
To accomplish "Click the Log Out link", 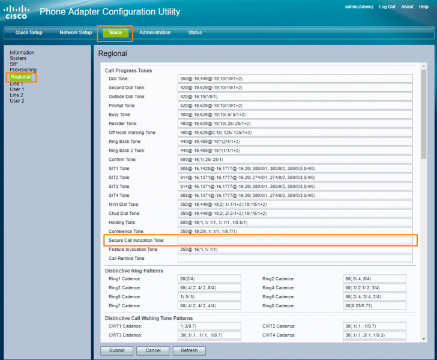I will click(387, 7).
